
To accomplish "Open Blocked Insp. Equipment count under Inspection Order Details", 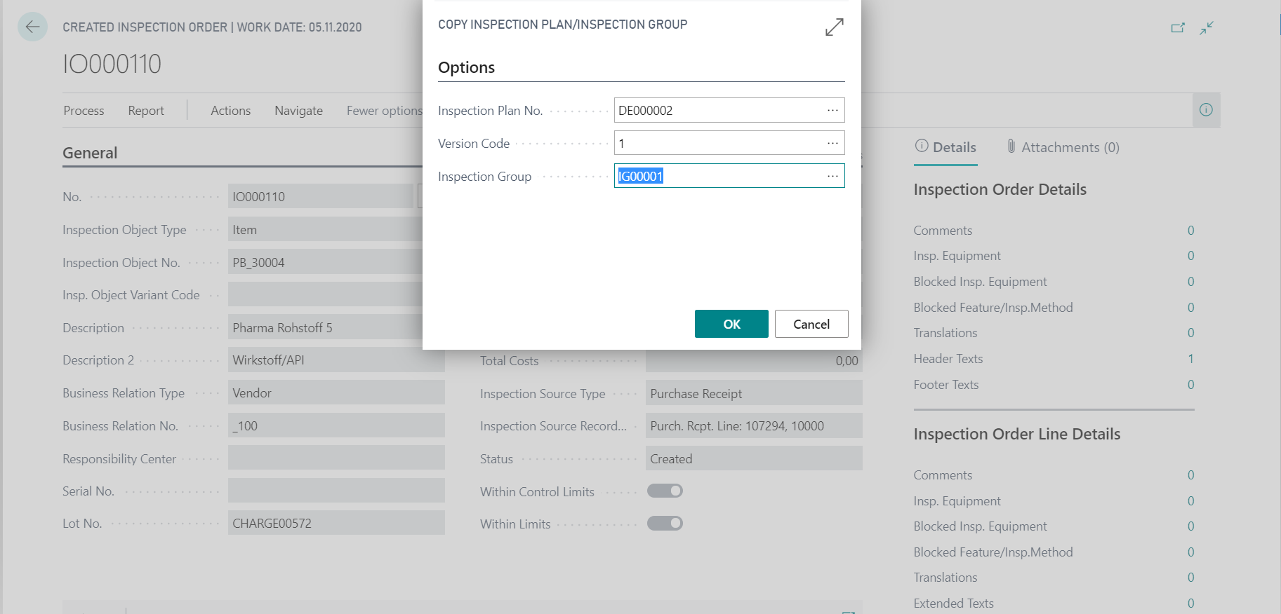I will coord(1190,282).
